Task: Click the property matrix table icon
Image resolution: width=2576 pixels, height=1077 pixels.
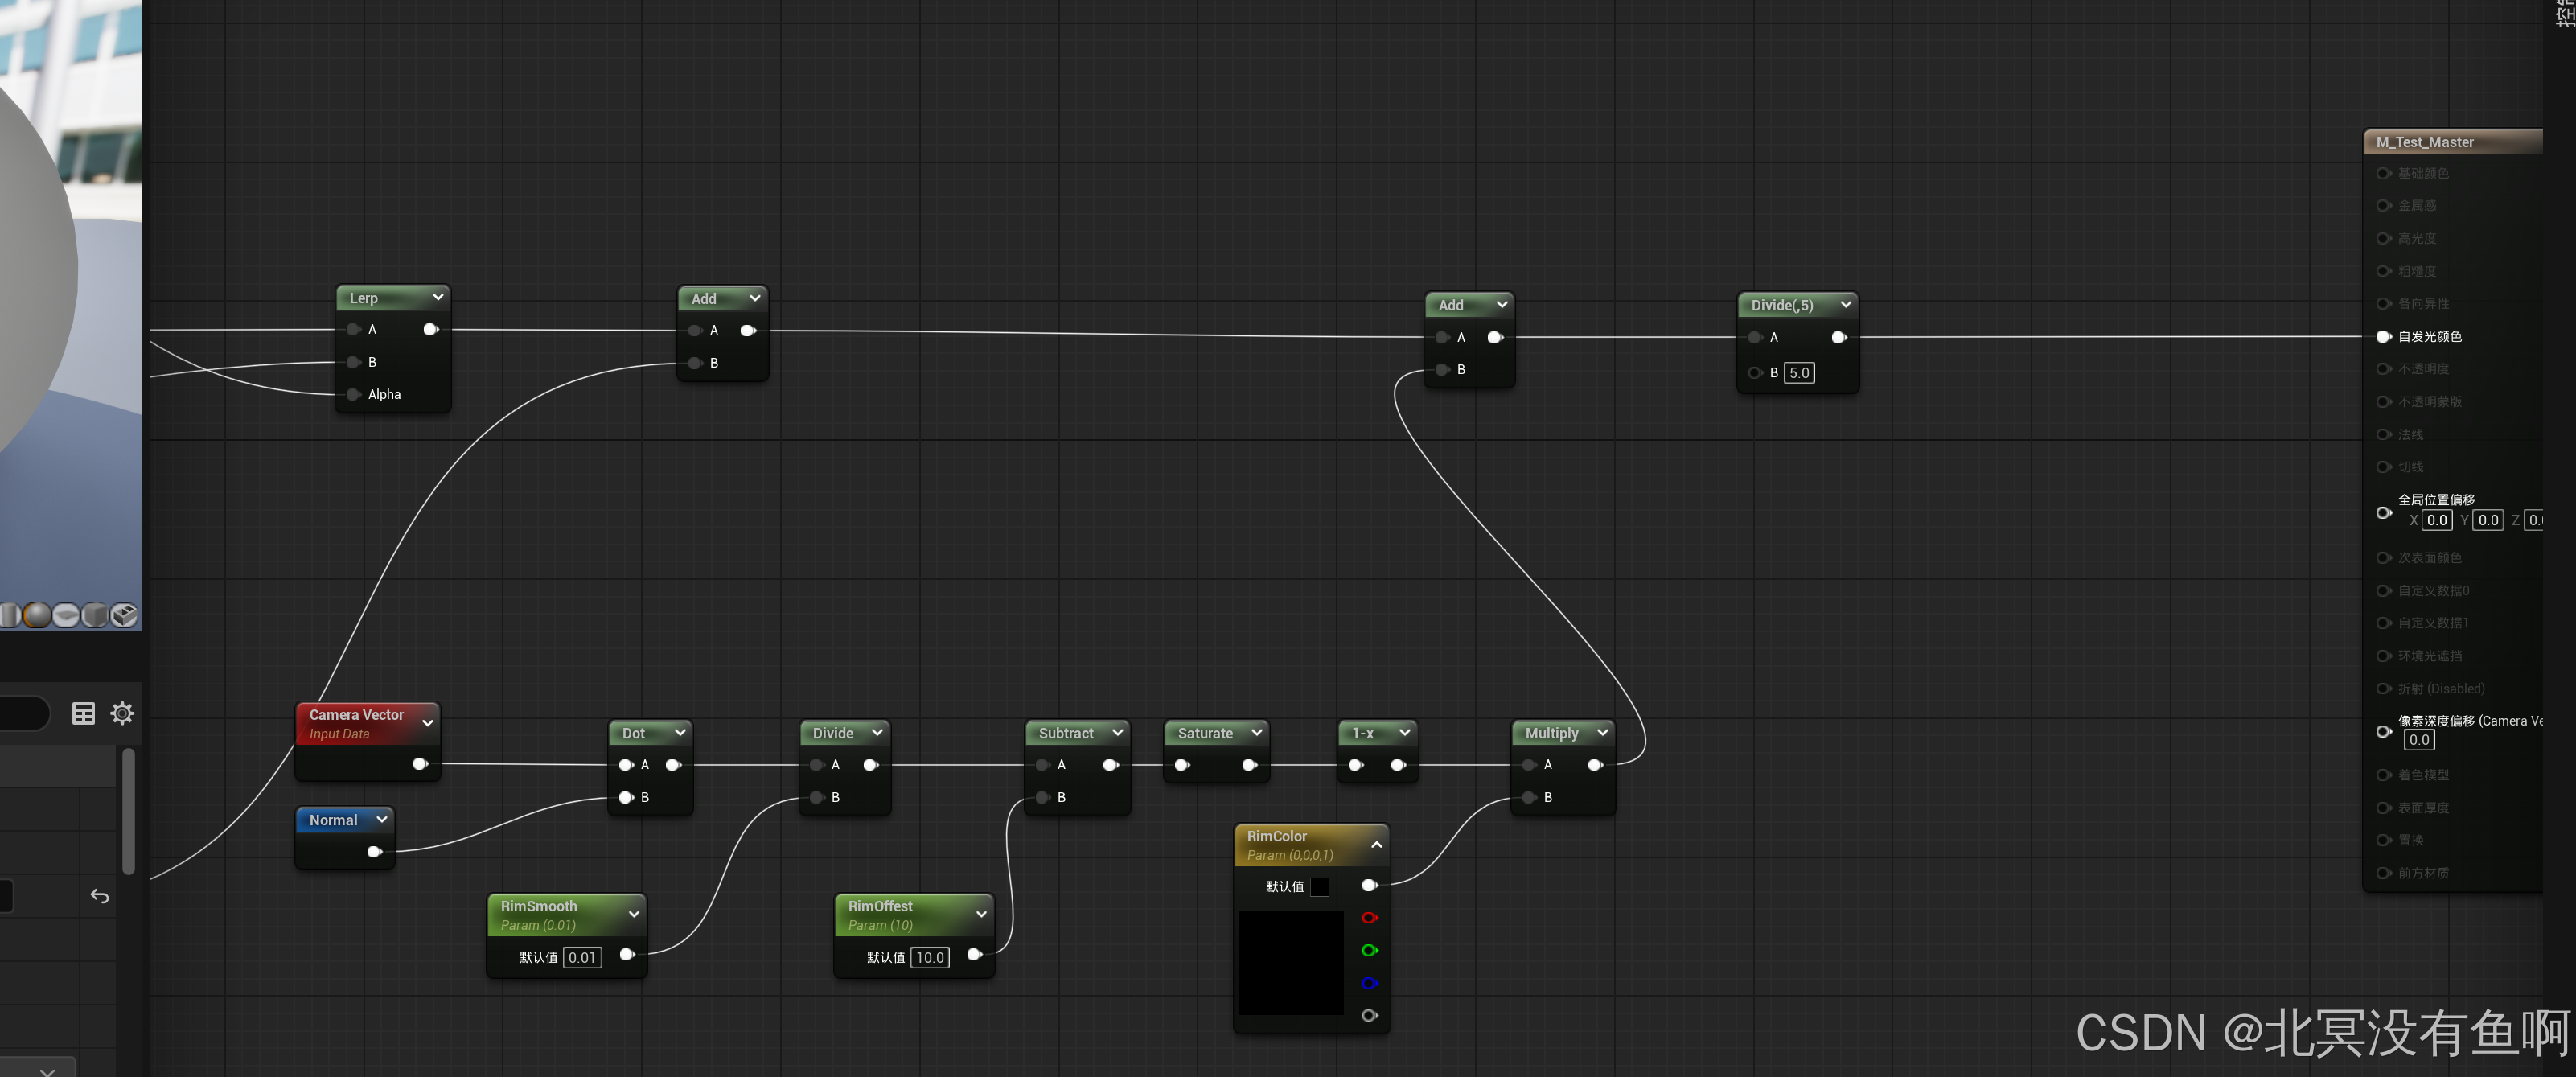Action: pyautogui.click(x=84, y=713)
